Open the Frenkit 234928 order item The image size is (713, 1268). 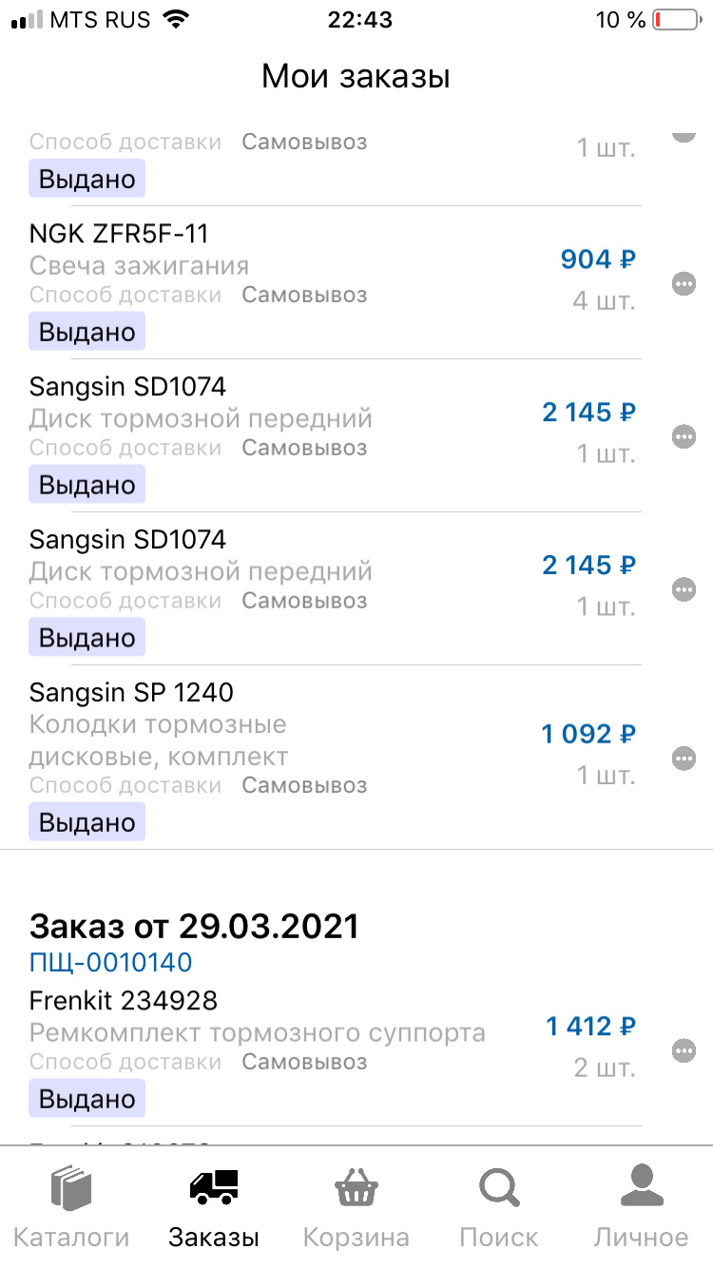point(335,1050)
